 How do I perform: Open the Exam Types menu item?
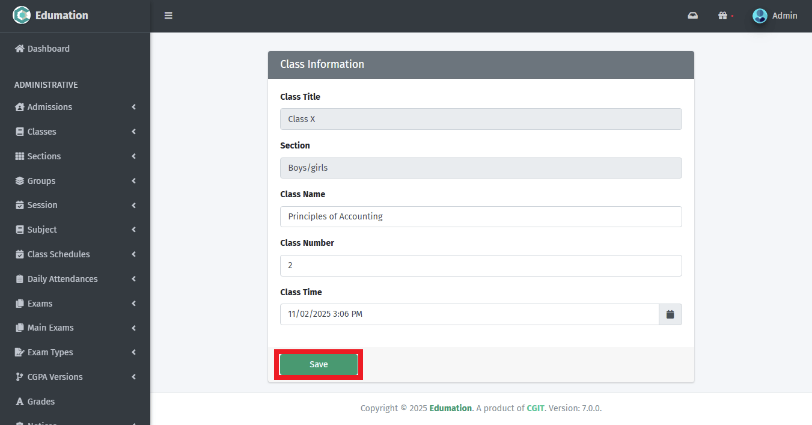click(x=75, y=352)
